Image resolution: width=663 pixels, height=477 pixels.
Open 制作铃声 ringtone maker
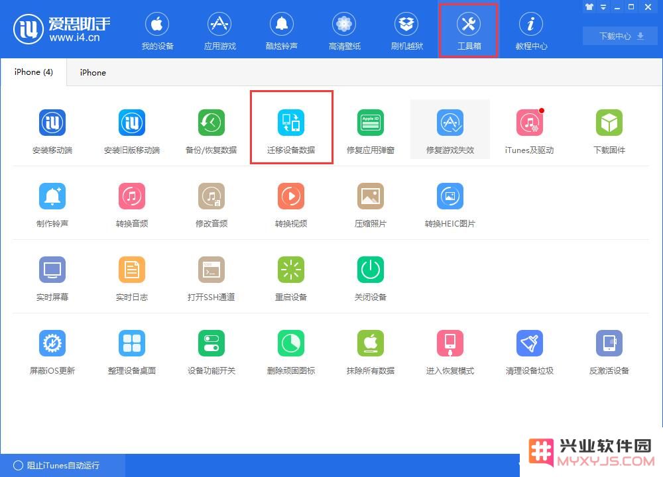tap(52, 205)
